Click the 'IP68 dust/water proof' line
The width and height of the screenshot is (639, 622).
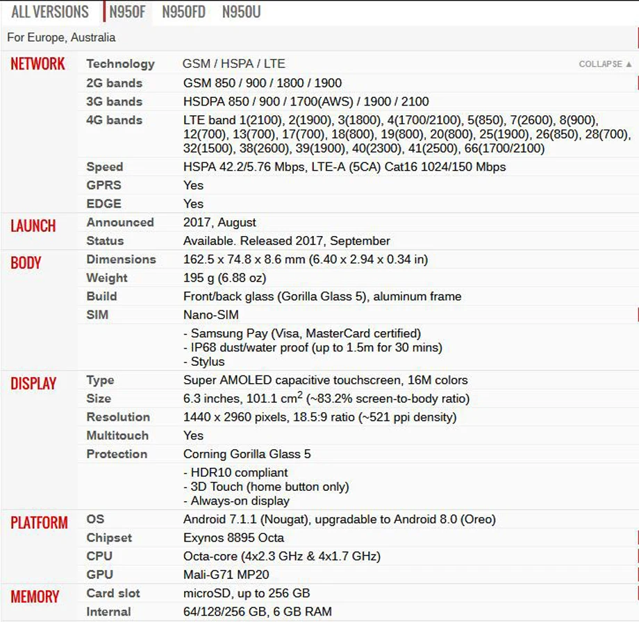(313, 348)
